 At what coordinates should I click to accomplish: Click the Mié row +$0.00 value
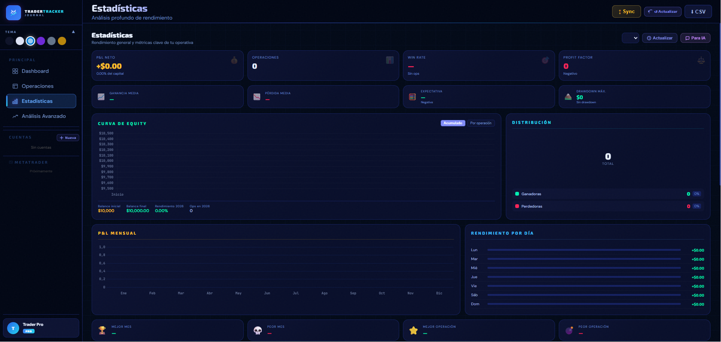[x=698, y=268]
